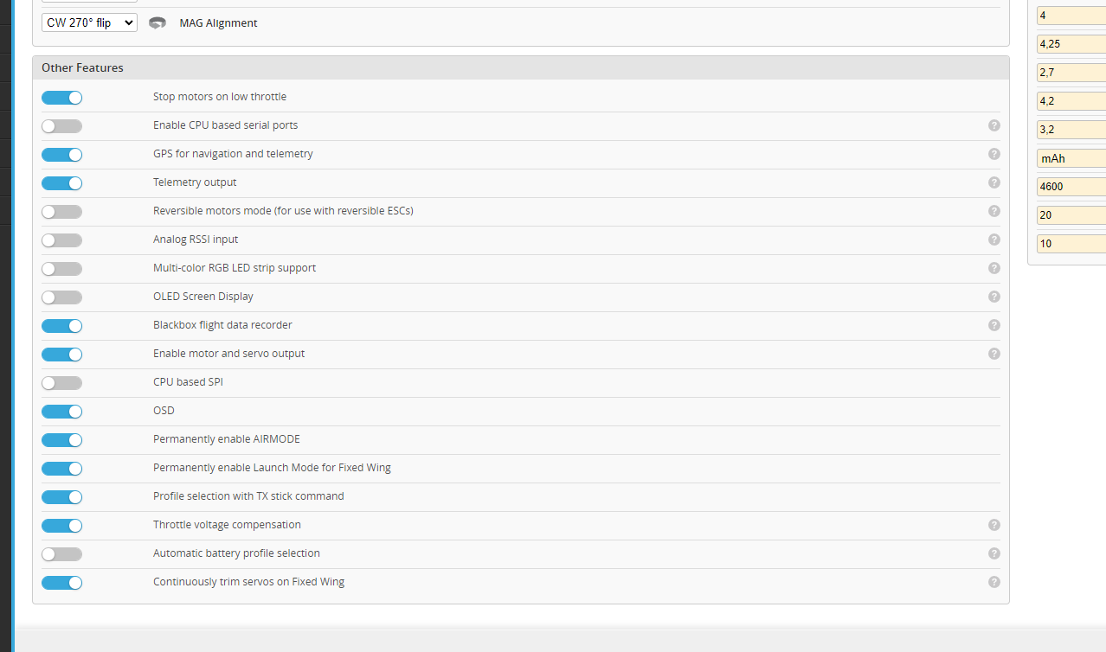
Task: Open help icon for Enable motor and servo output
Action: click(x=993, y=354)
